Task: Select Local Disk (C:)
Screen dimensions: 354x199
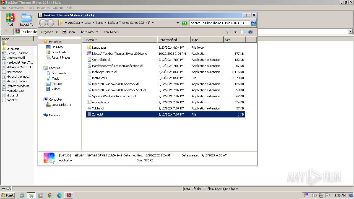Action: (x=61, y=105)
